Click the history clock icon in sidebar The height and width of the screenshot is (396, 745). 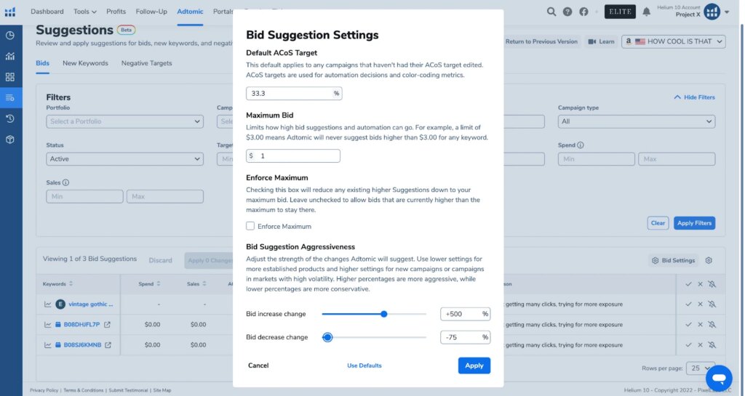10,118
